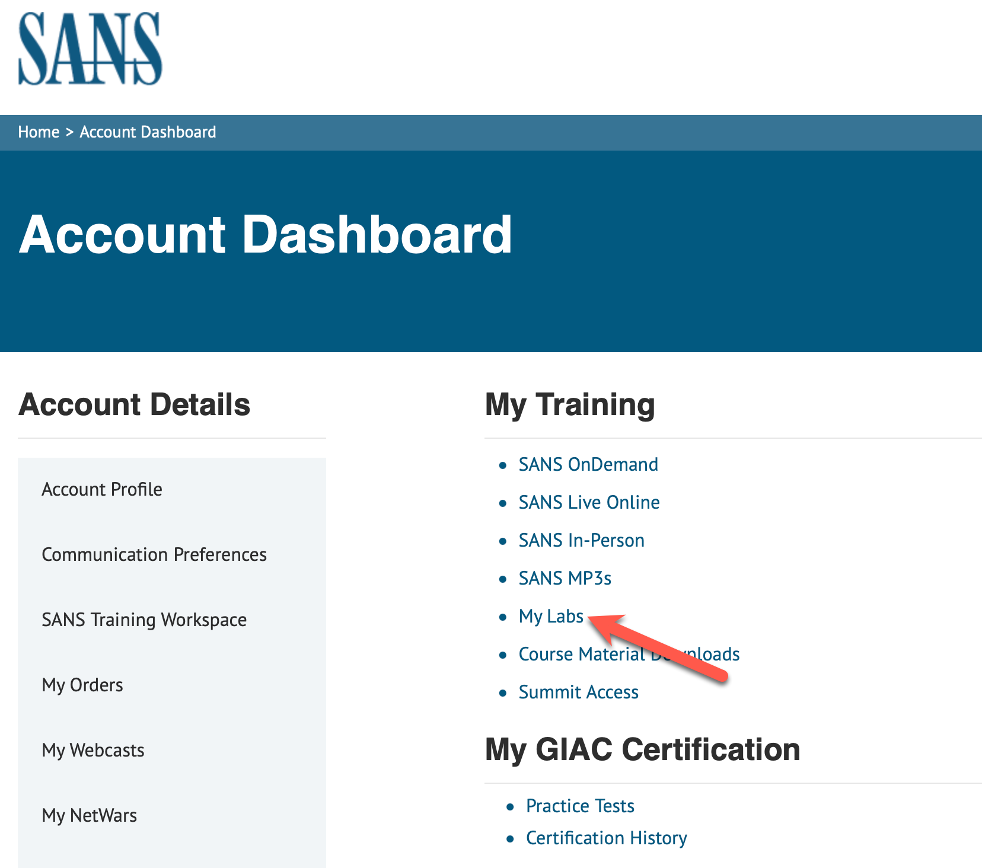Click the Account Dashboard breadcrumb
The width and height of the screenshot is (982, 868).
pyautogui.click(x=148, y=132)
